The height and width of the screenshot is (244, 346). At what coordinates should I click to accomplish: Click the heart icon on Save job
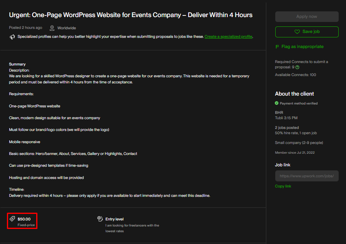pos(297,32)
